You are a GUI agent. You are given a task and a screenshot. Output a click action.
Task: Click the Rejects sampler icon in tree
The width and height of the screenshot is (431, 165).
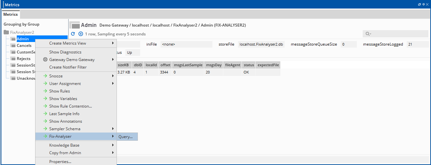point(13,59)
